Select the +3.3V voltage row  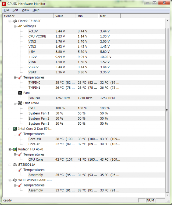96,31
